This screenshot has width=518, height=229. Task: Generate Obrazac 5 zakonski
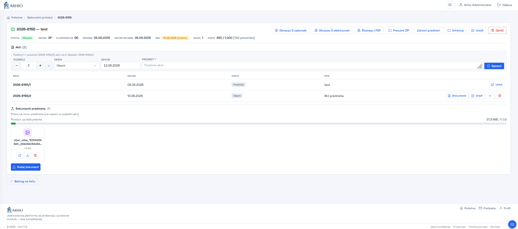click(x=291, y=30)
